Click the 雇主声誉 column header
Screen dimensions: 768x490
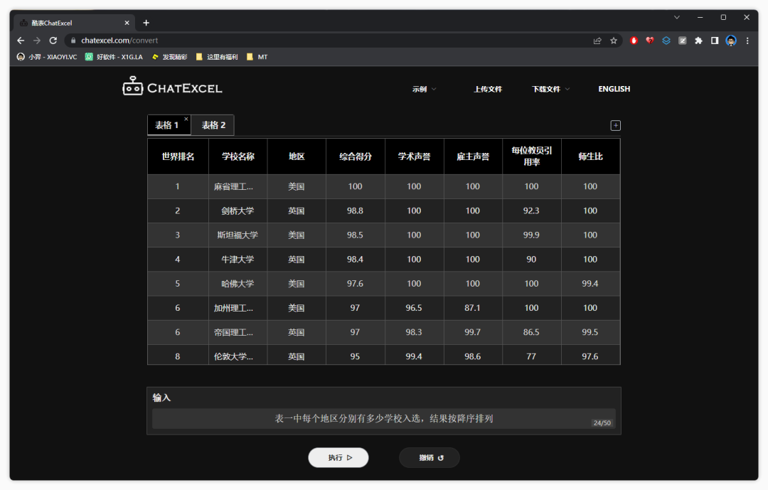click(473, 156)
